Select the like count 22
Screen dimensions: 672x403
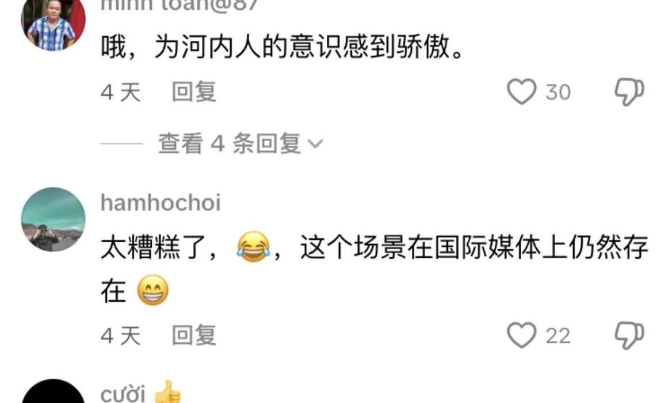coord(558,335)
